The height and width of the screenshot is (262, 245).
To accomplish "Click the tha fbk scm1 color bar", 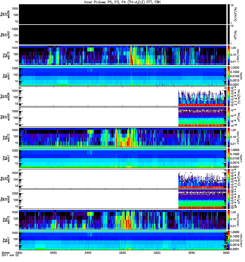I will click(x=229, y=76).
